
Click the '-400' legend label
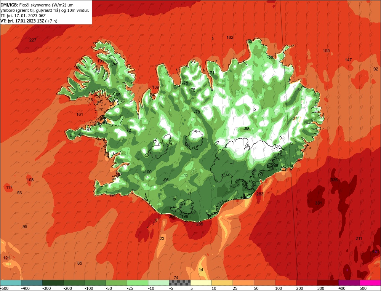(25, 288)
